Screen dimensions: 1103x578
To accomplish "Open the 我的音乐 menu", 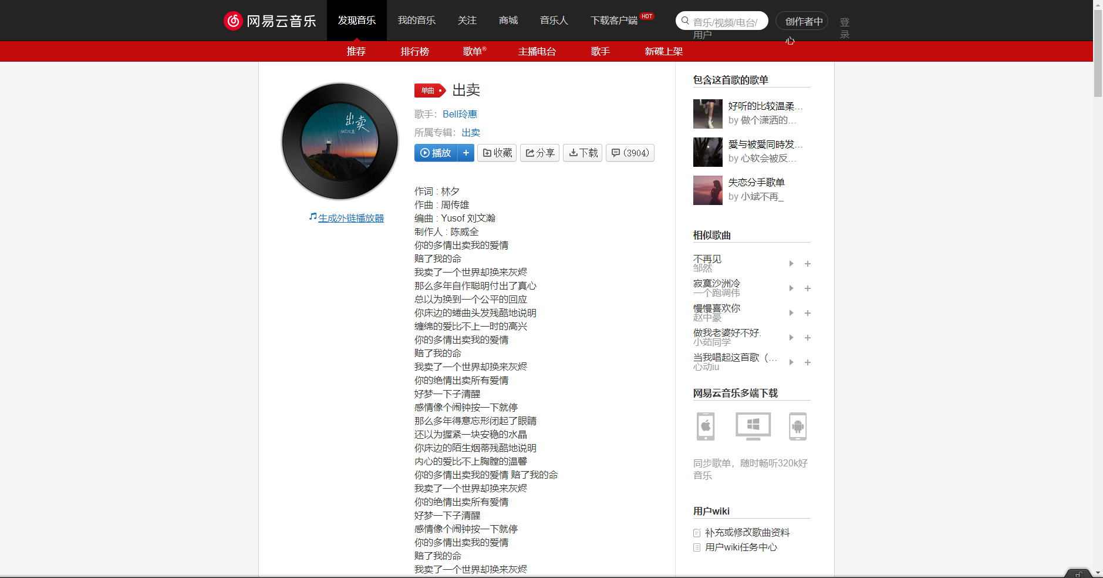I will 417,20.
